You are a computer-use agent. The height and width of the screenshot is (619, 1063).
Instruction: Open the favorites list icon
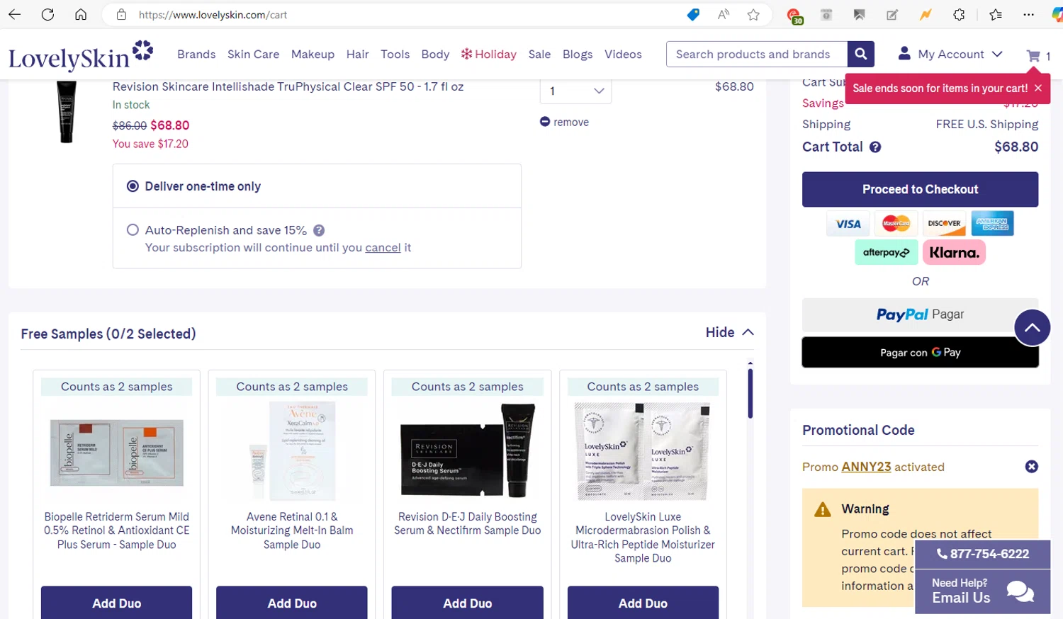click(996, 14)
